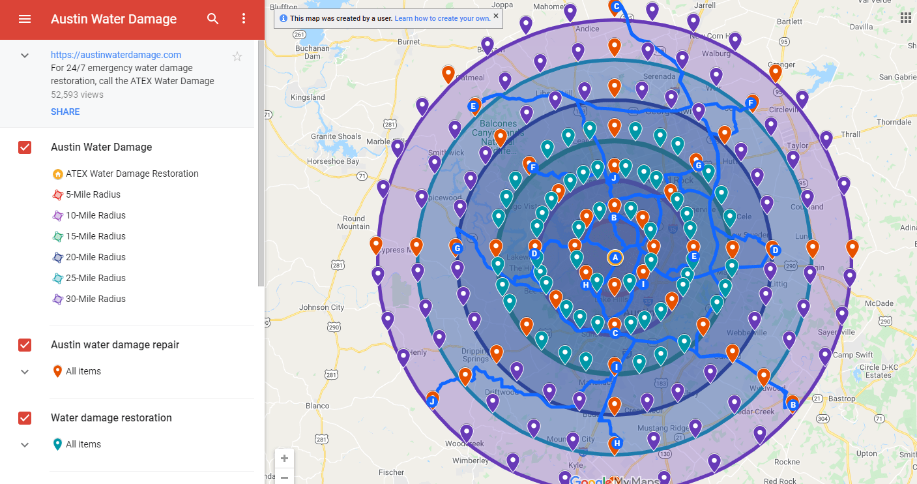
Task: Click Austin Water Damage layer title
Action: click(x=102, y=147)
